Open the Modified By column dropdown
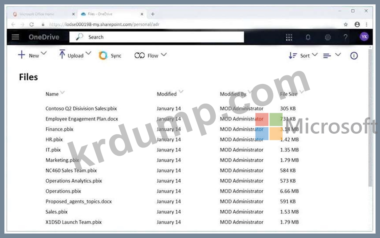The height and width of the screenshot is (238, 380). (251, 92)
